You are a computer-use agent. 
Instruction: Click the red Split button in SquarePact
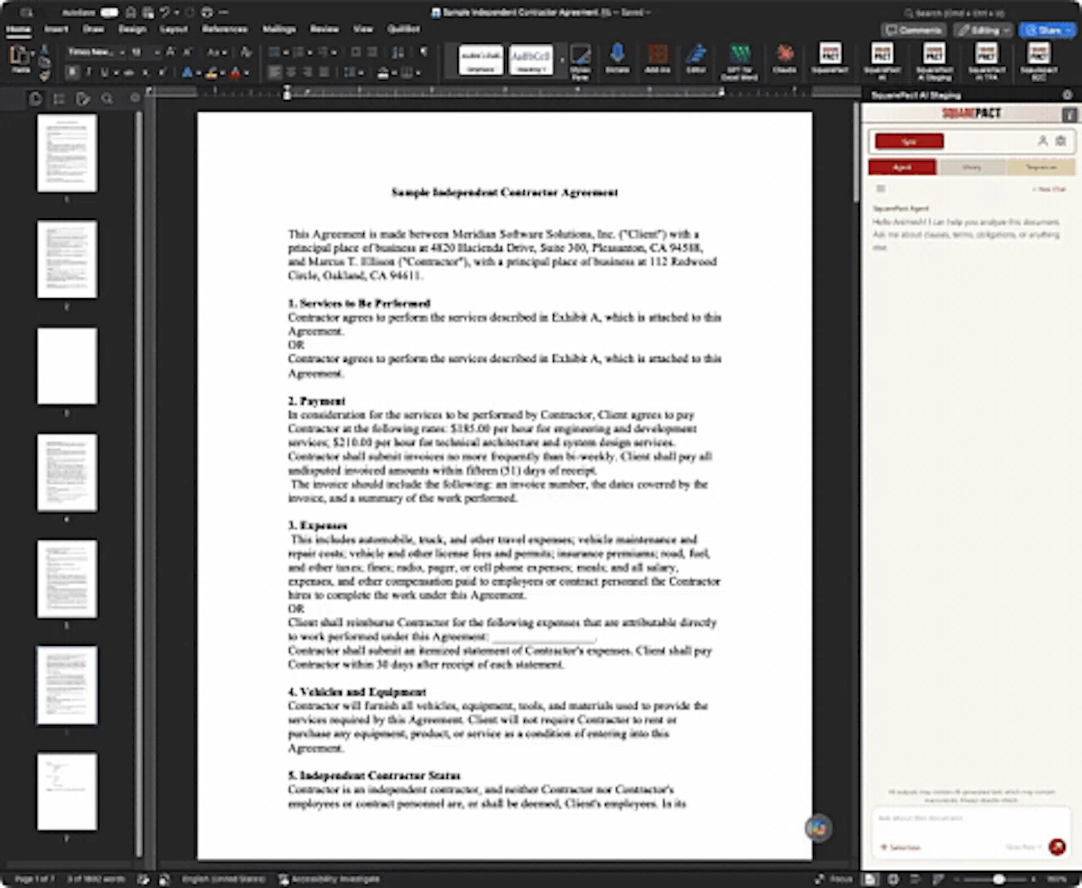[909, 141]
